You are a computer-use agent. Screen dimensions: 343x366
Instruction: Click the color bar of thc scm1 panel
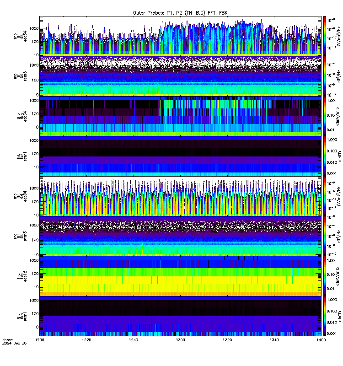point(325,316)
